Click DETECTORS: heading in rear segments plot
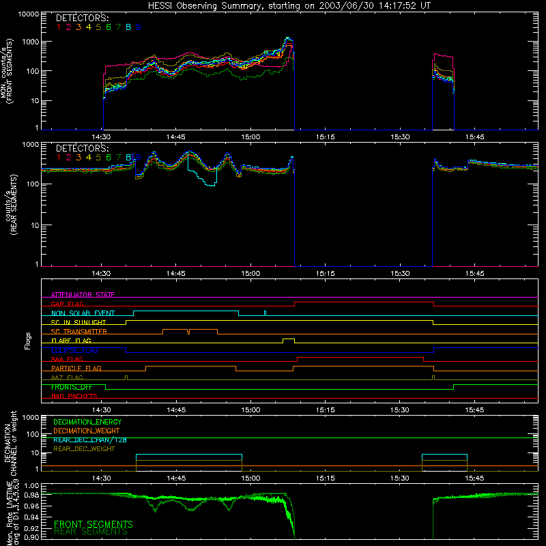 click(82, 148)
